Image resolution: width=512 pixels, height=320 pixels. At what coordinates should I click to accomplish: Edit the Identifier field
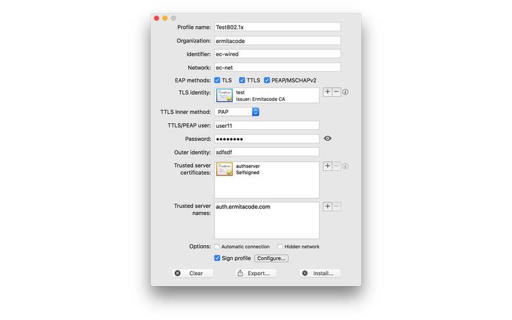278,54
